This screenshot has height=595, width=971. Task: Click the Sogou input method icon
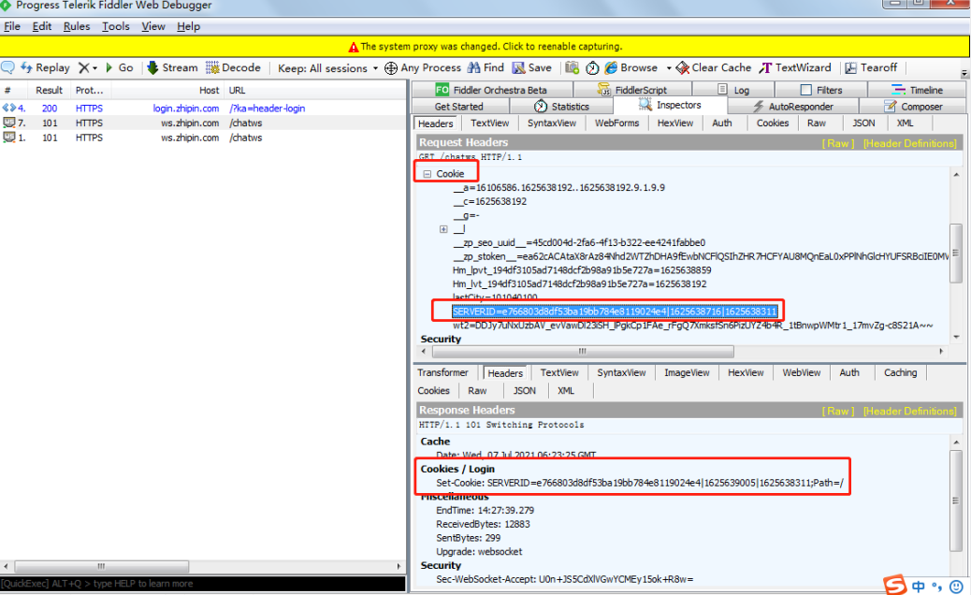tap(895, 585)
